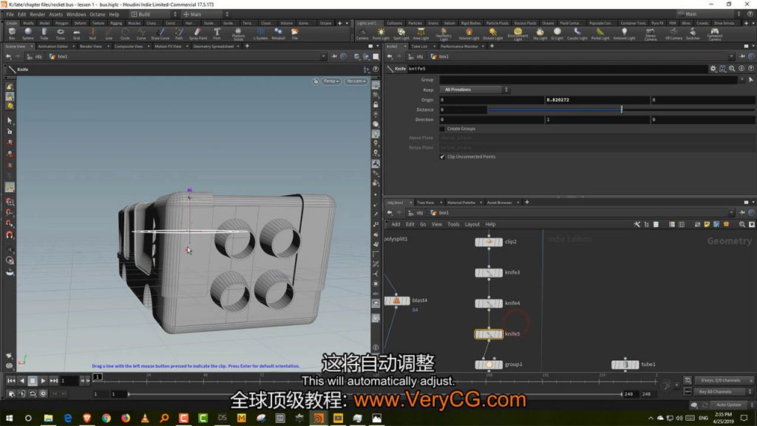Screen dimensions: 757x426
Task: Open the Key All Channels dropdown
Action: (x=724, y=392)
